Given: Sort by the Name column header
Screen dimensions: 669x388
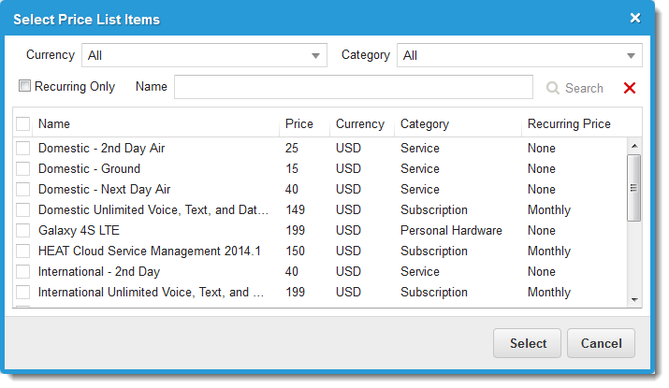Looking at the screenshot, I should pos(54,124).
